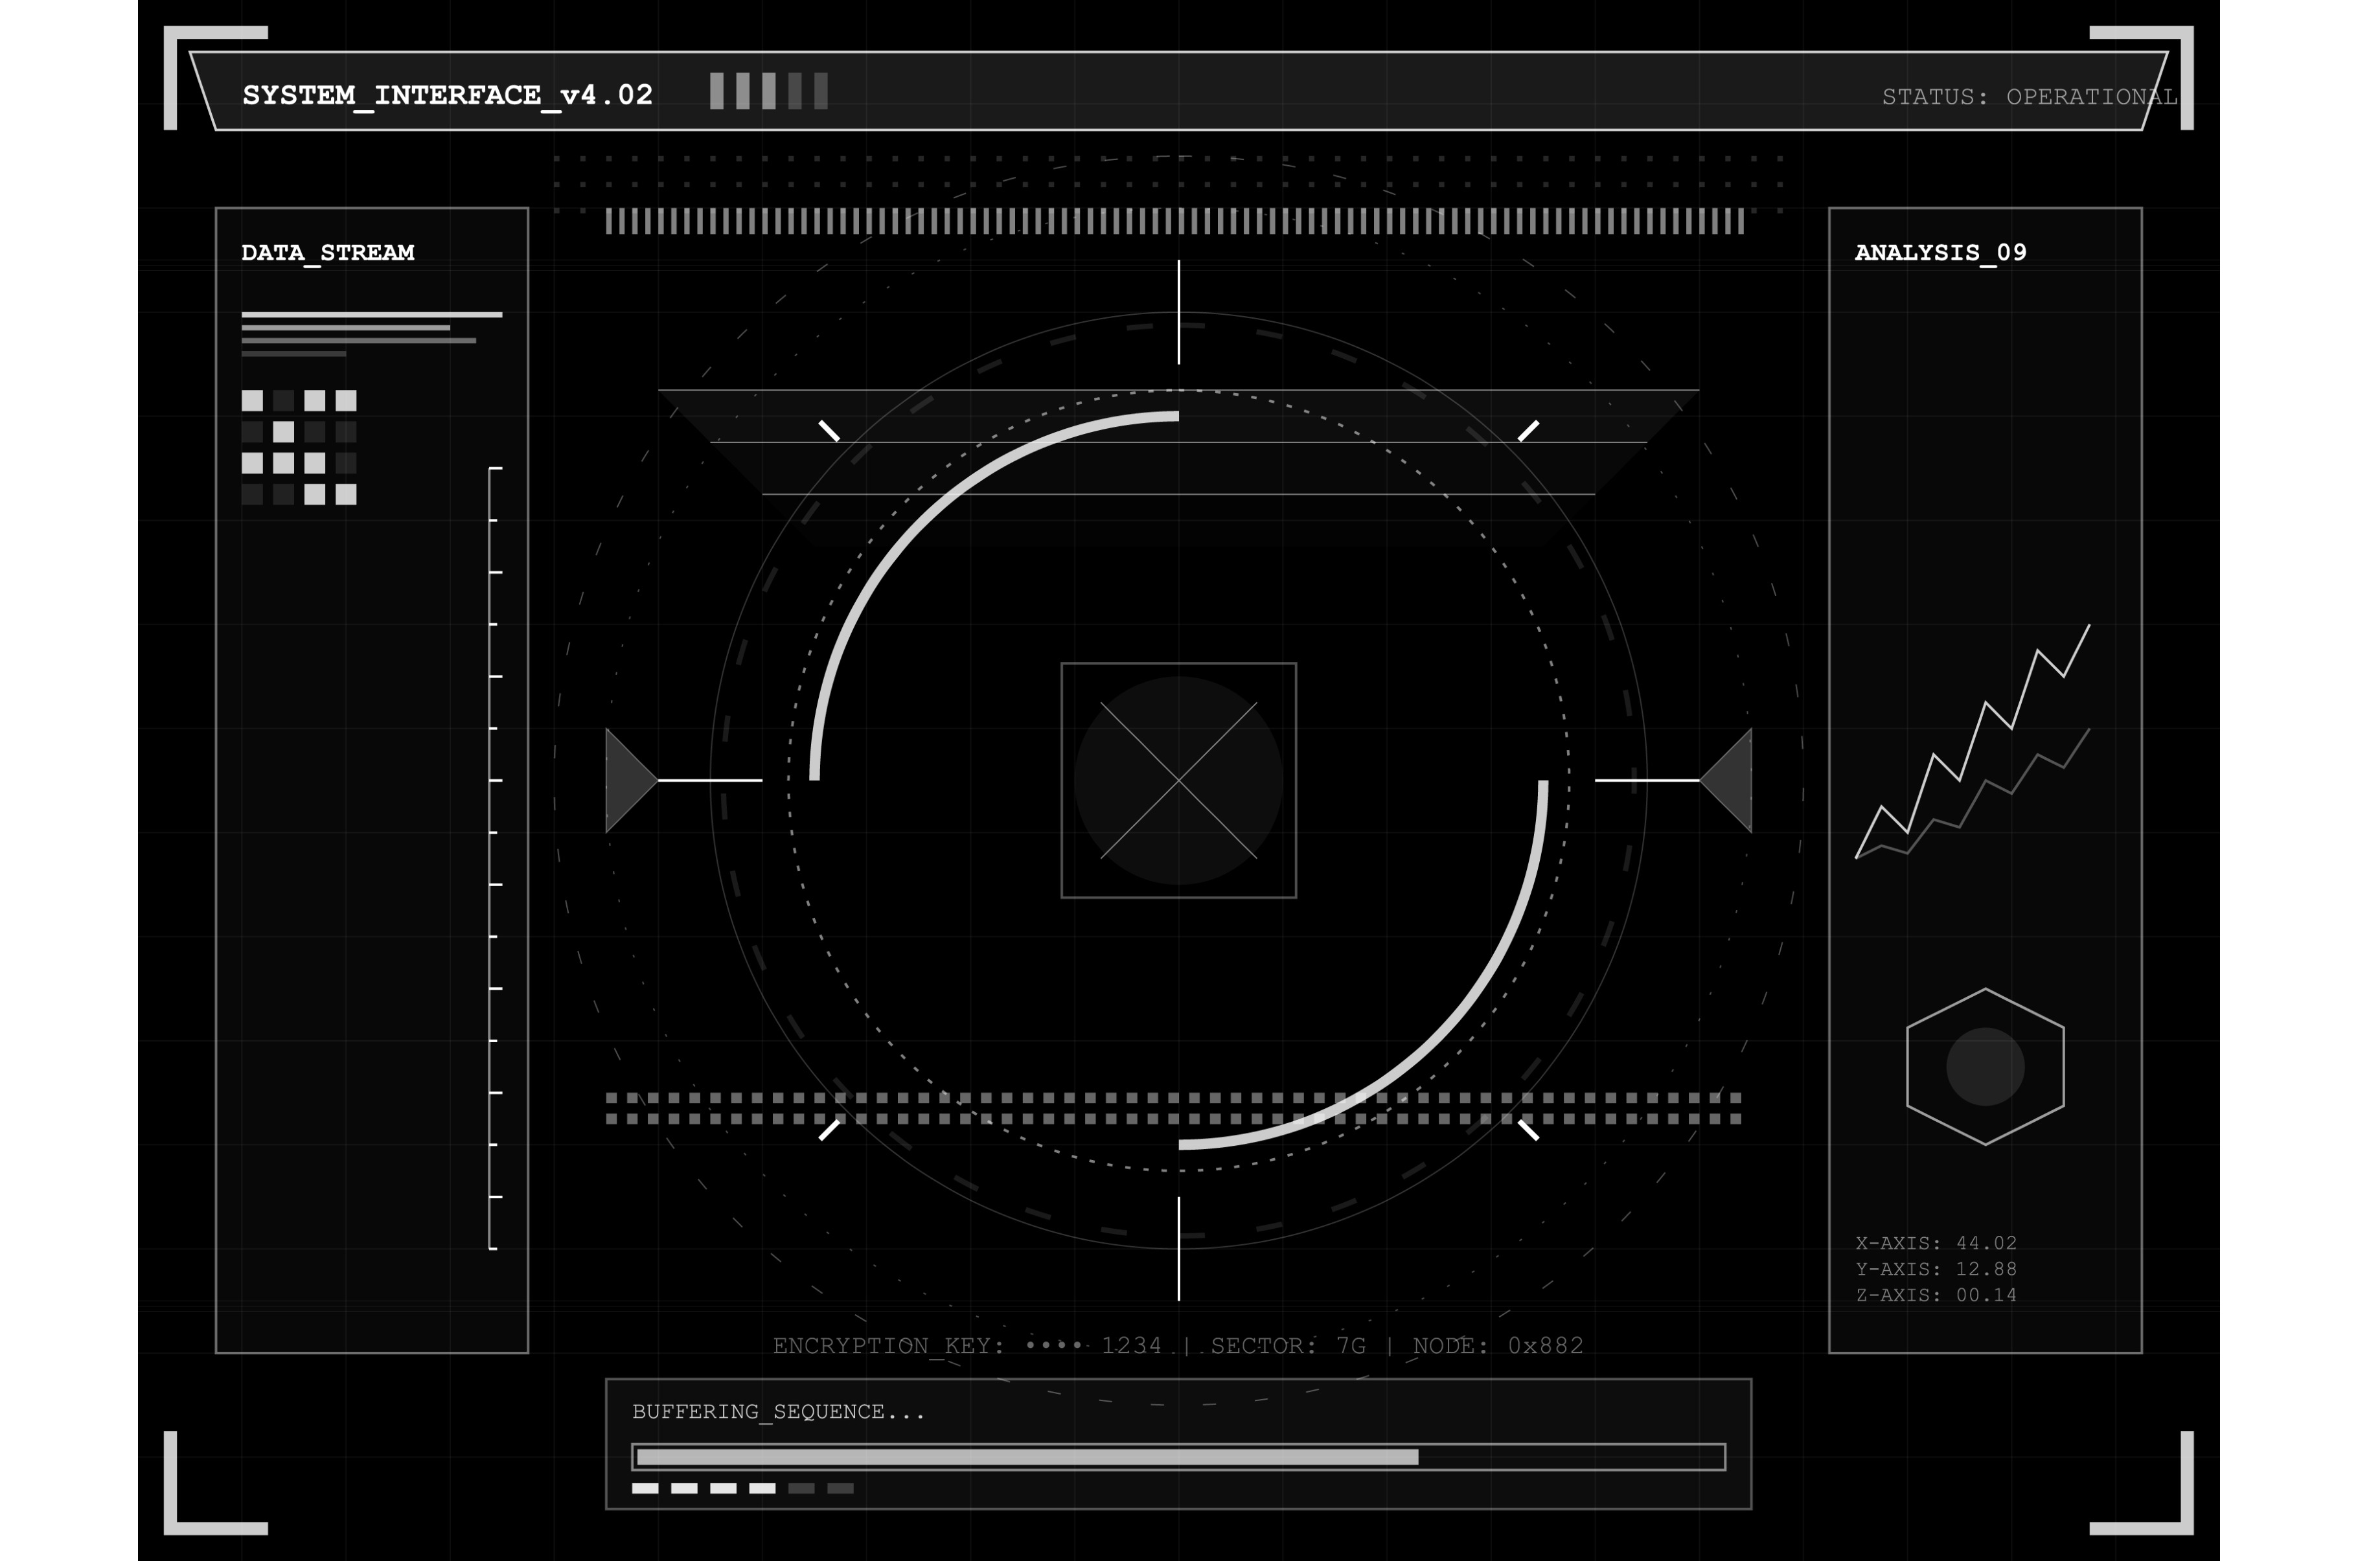
Task: Toggle the lit square in grid's second row
Action: pos(284,432)
